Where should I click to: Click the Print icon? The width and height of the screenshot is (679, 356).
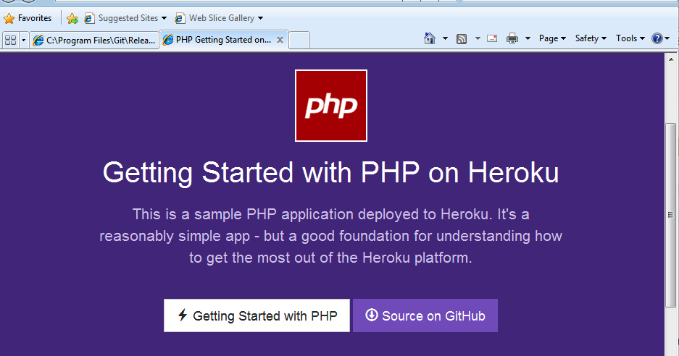512,39
